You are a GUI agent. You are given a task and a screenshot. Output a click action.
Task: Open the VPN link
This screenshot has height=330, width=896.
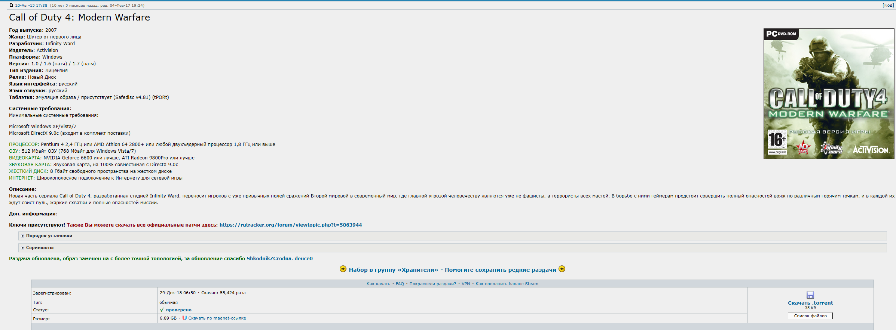point(466,284)
